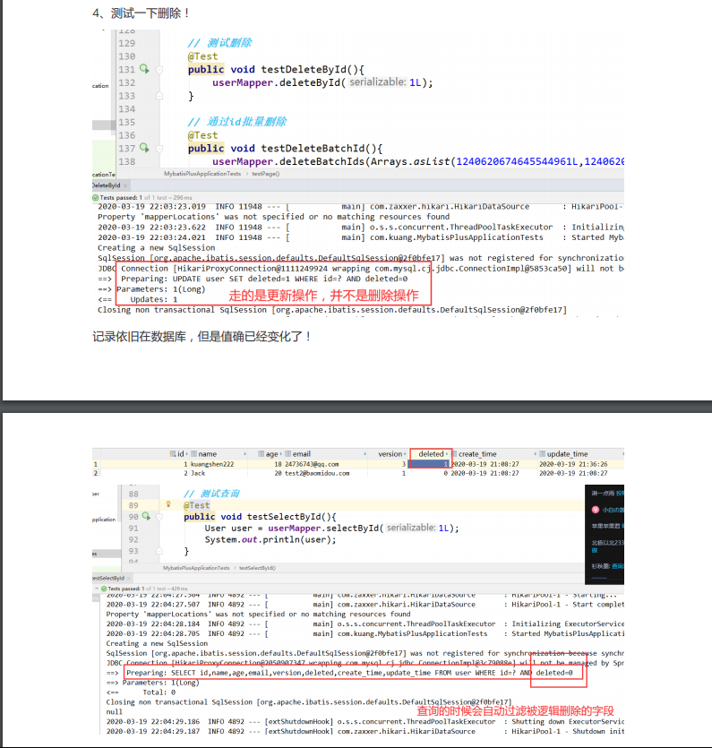Viewport: 712px width, 748px height.
Task: Click line number 131 in editor gutter
Action: click(127, 70)
